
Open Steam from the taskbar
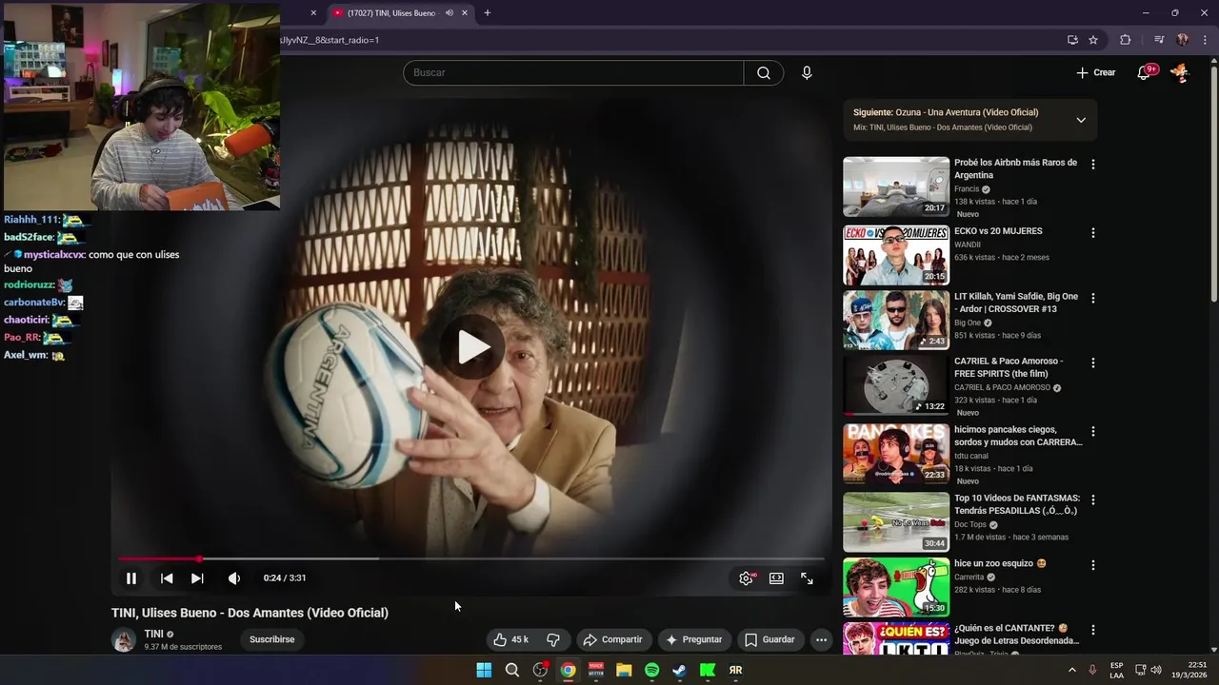[679, 670]
